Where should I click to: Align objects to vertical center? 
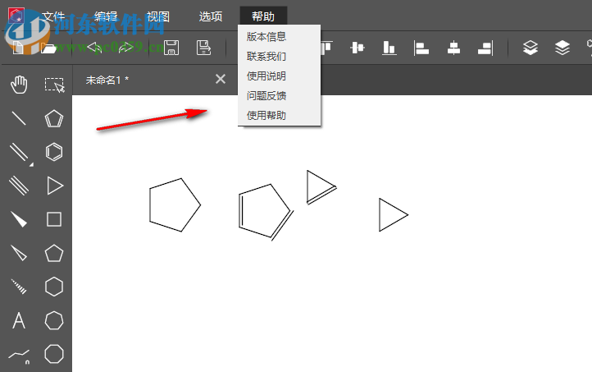click(x=357, y=48)
